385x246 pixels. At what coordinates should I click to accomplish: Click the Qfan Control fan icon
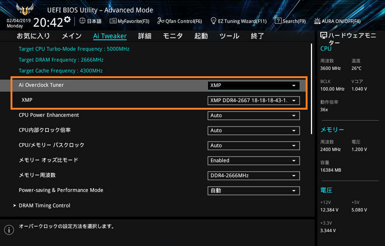pyautogui.click(x=161, y=21)
